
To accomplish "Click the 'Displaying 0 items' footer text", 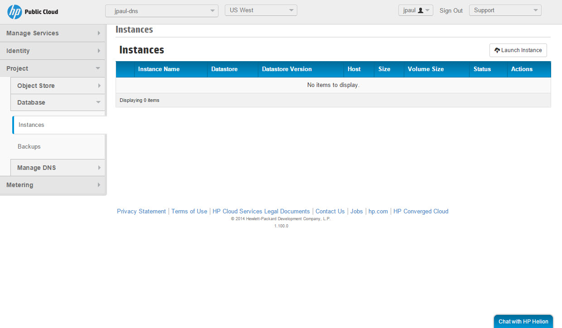I will [x=140, y=100].
